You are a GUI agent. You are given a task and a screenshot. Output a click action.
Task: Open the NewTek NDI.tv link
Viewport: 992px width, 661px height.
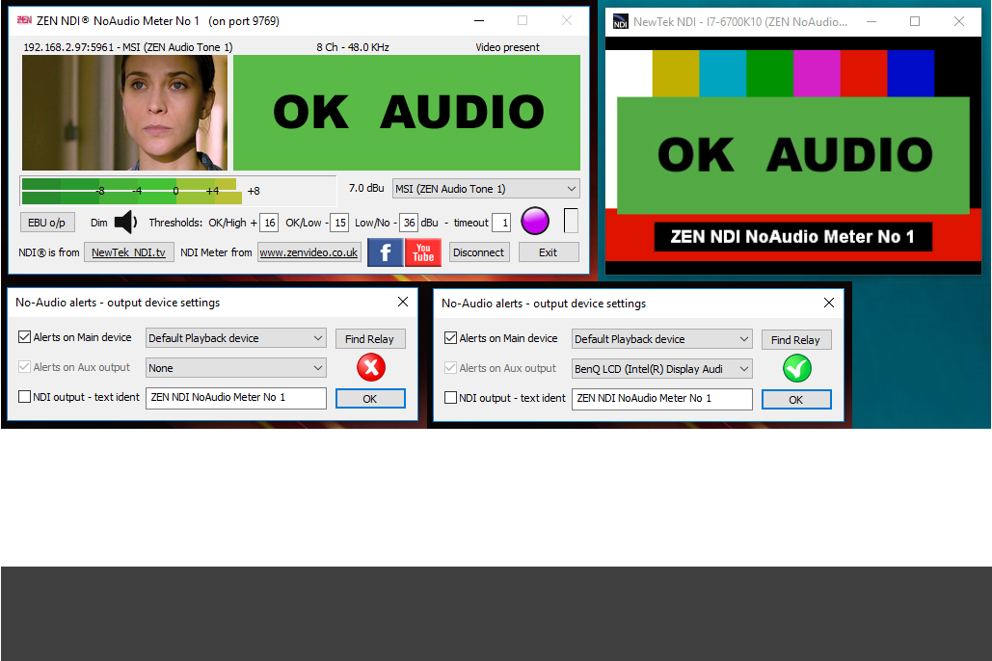point(128,252)
